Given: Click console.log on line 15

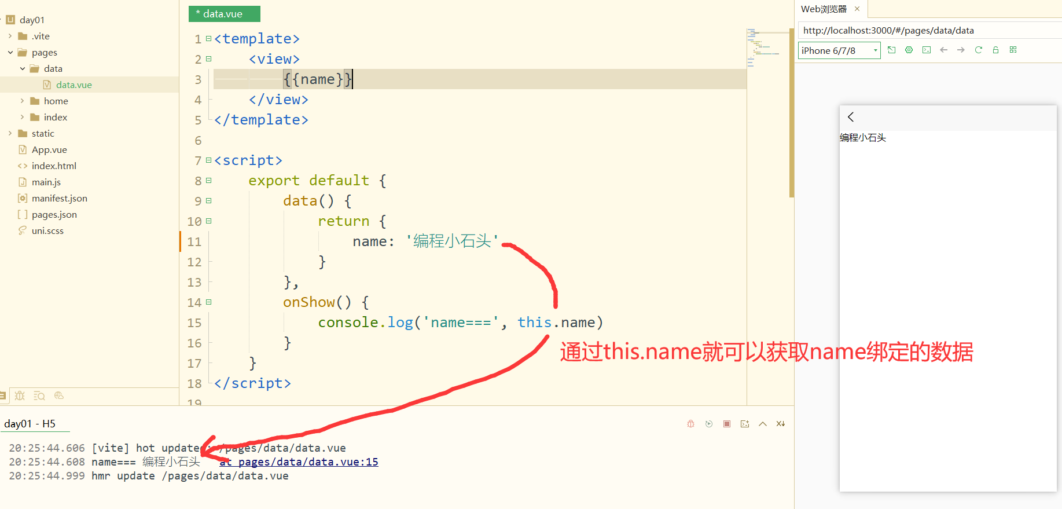Looking at the screenshot, I should click(x=366, y=323).
